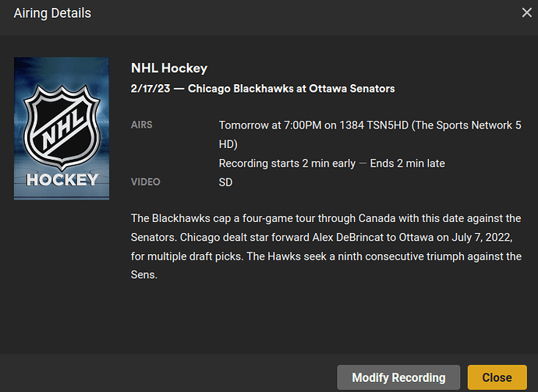Click the SD video quality value
The image size is (538, 392).
tap(226, 182)
